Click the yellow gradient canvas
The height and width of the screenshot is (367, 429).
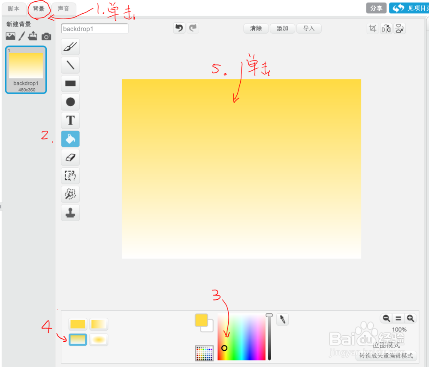pos(241,169)
